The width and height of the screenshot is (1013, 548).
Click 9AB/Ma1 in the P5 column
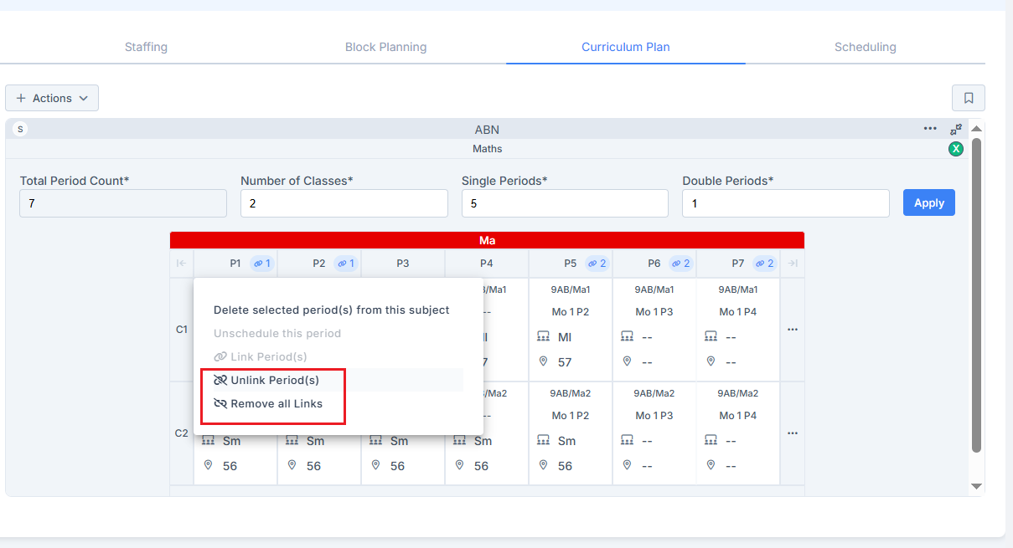pos(571,289)
